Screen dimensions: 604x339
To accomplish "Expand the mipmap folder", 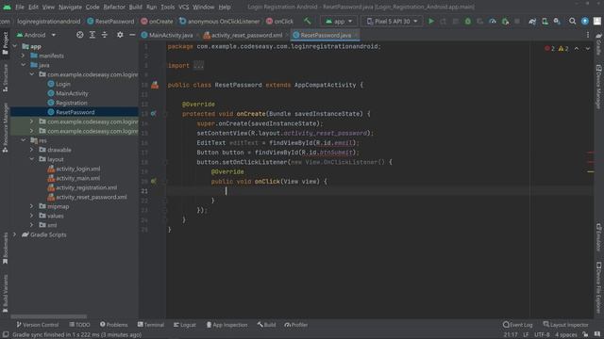I will tap(31, 206).
